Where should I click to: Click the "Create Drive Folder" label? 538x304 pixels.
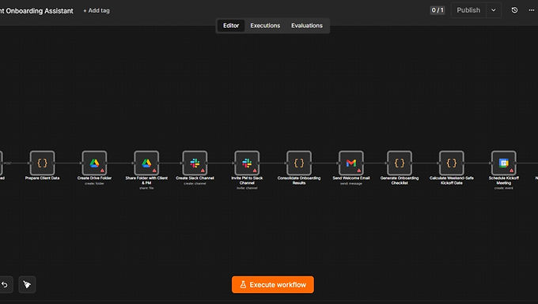click(94, 178)
